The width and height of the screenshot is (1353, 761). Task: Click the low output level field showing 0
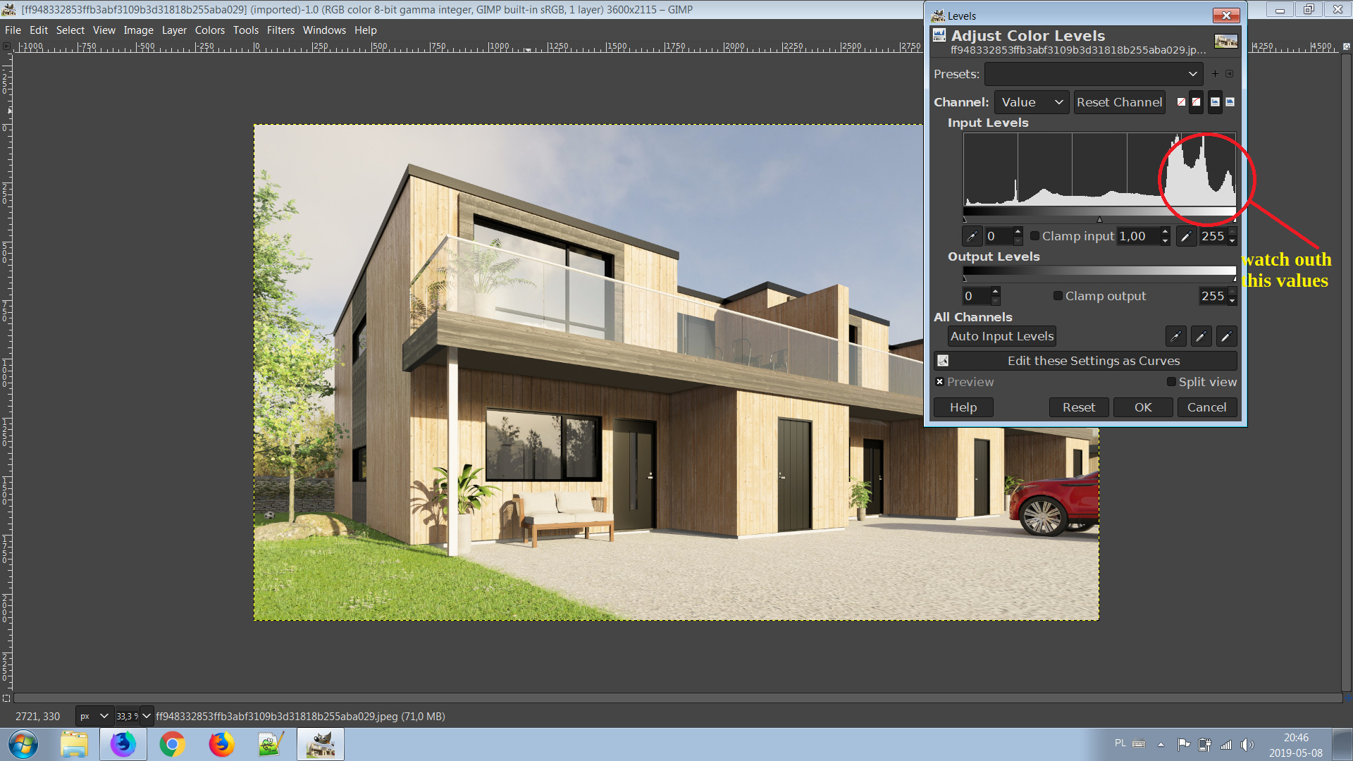(x=976, y=297)
